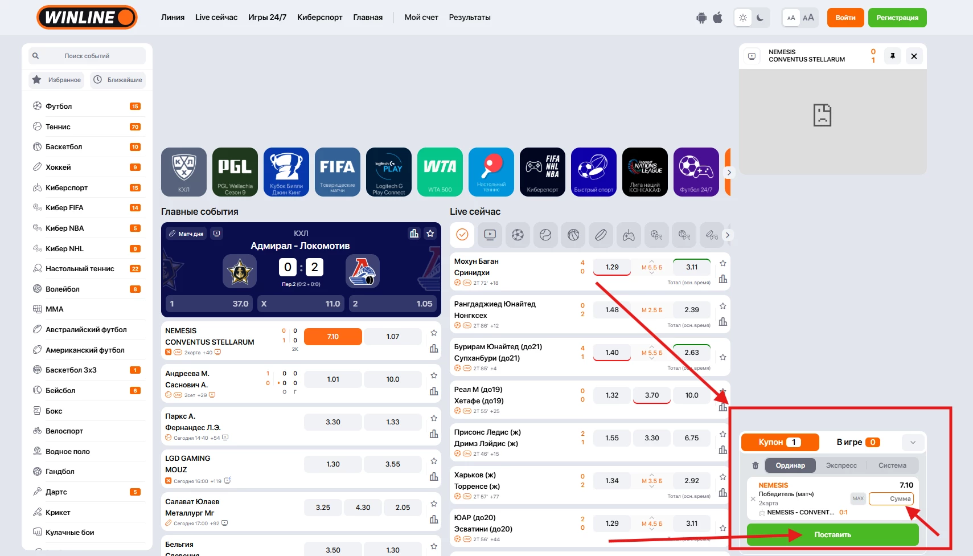Change total line for ЮАР (до20) match
The height and width of the screenshot is (556, 973).
652,524
